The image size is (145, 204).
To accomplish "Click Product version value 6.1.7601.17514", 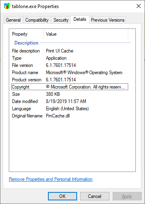I will tap(61, 80).
